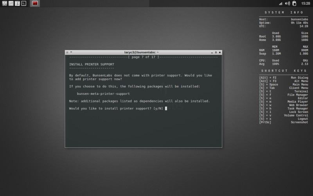Image resolution: width=313 pixels, height=196 pixels.
Task: Open the volume control tray icon
Action: pyautogui.click(x=288, y=4)
